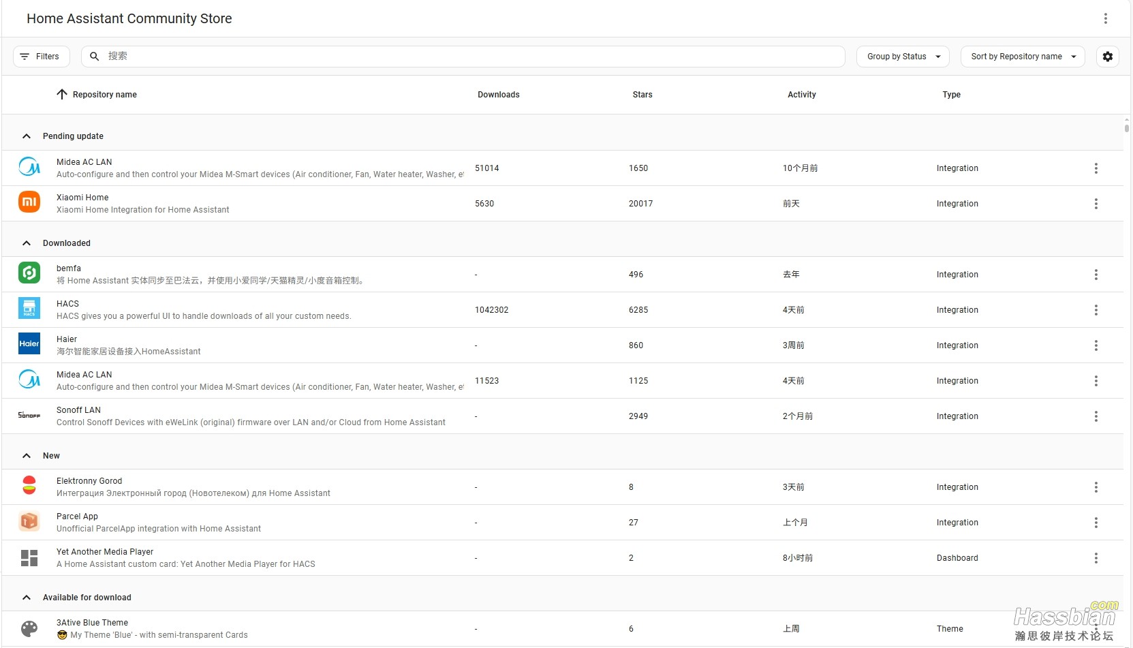
Task: Focus the repository search field
Action: coord(463,57)
